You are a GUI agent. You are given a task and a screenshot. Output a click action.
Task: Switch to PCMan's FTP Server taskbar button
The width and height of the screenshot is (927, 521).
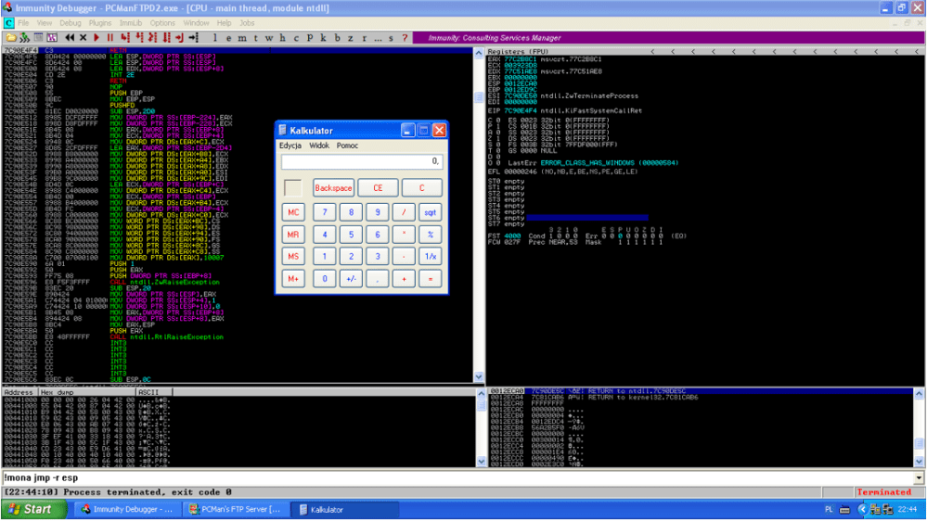234,510
